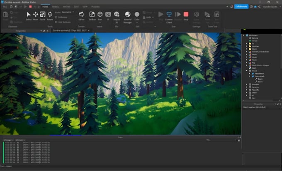
Task: Open the Mode Geometric dropdown
Action: 68,12
